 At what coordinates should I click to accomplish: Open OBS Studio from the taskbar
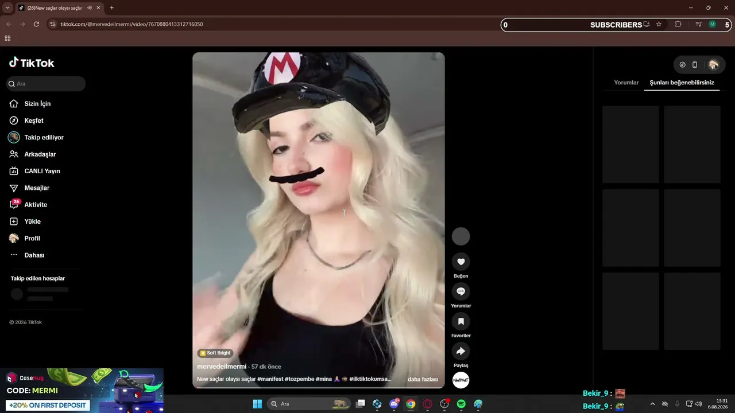[x=444, y=404]
